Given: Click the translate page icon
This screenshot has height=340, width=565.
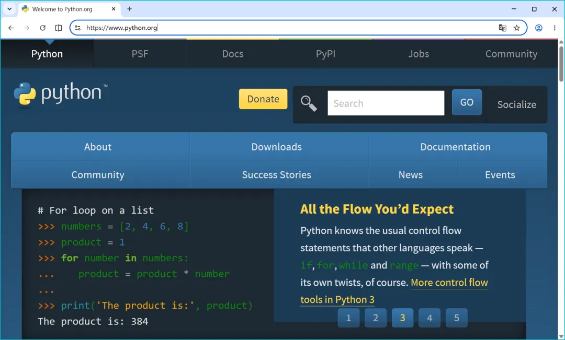Looking at the screenshot, I should pyautogui.click(x=502, y=28).
